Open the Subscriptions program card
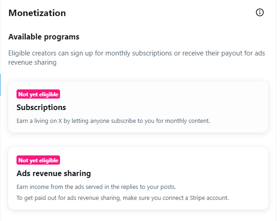The height and width of the screenshot is (221, 280). tap(138, 107)
